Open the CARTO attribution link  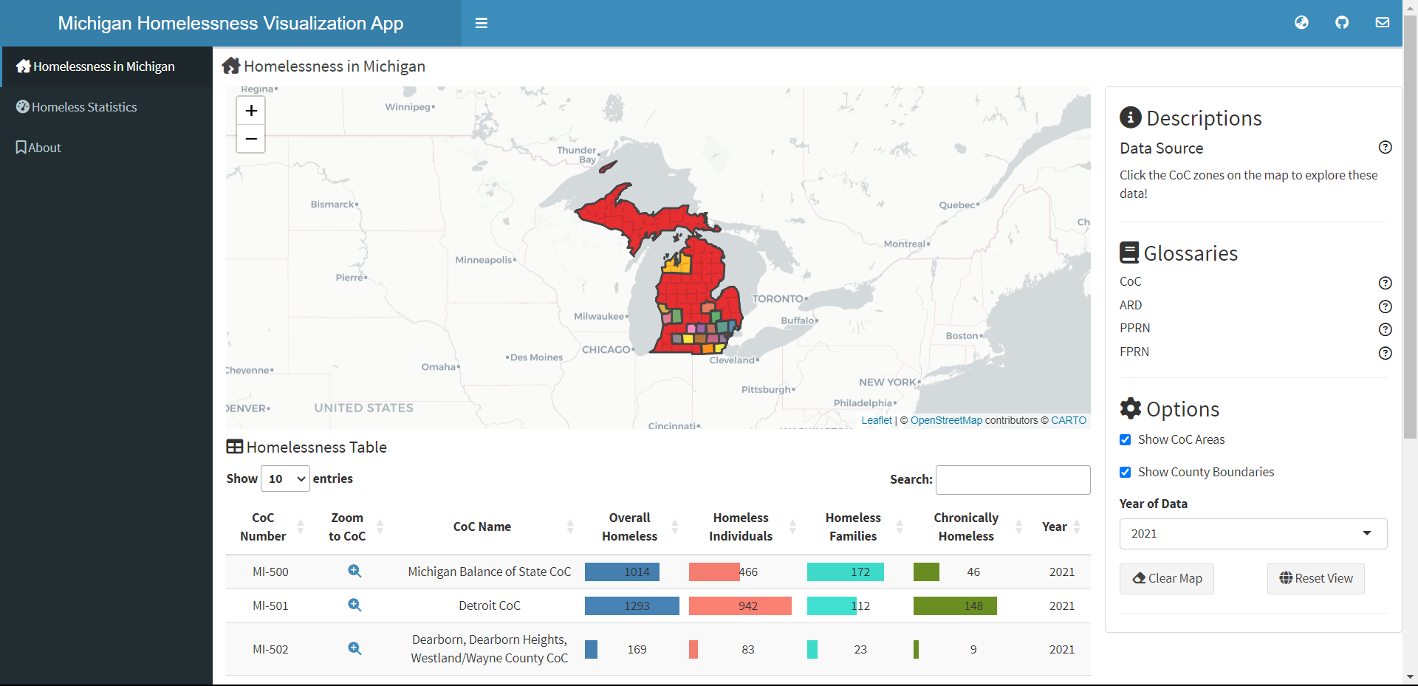[1069, 420]
